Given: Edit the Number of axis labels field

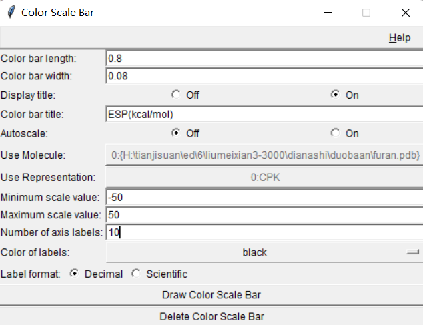Looking at the screenshot, I should click(x=264, y=232).
